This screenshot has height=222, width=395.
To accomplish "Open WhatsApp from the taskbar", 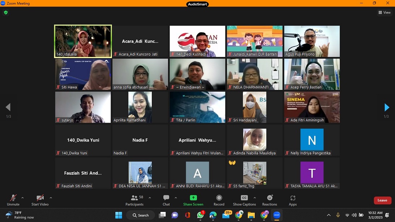I will click(x=201, y=215).
